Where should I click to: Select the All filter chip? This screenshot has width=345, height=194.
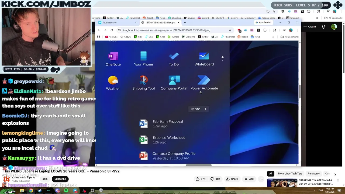coord(271,174)
